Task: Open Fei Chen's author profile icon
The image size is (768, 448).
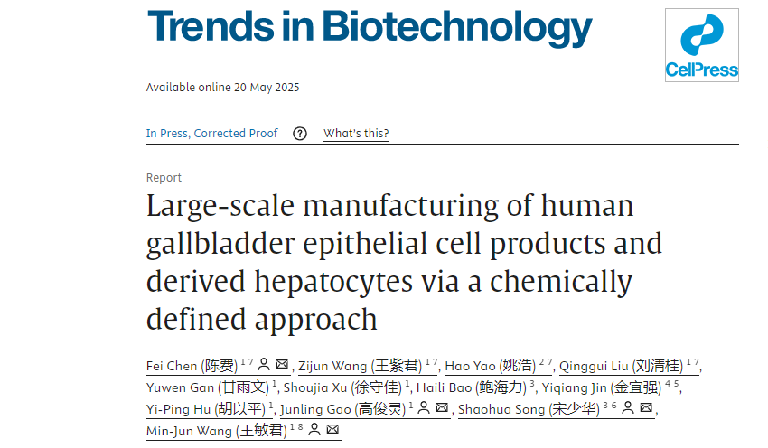Action: click(x=264, y=365)
